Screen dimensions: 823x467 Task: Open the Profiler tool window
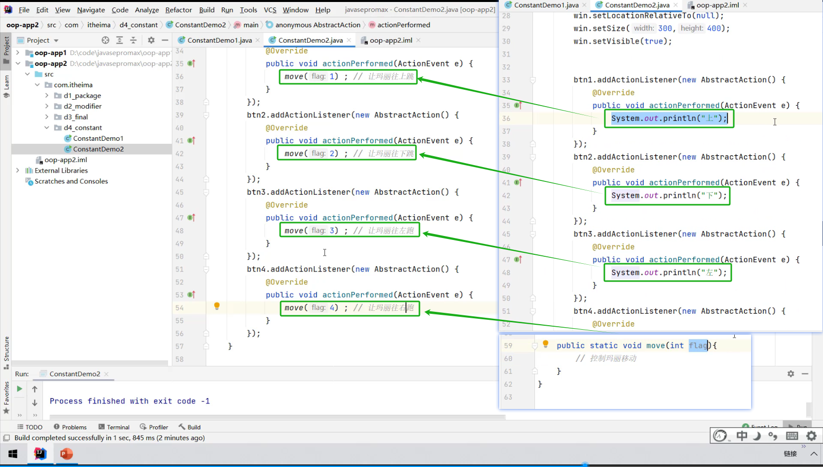point(154,427)
